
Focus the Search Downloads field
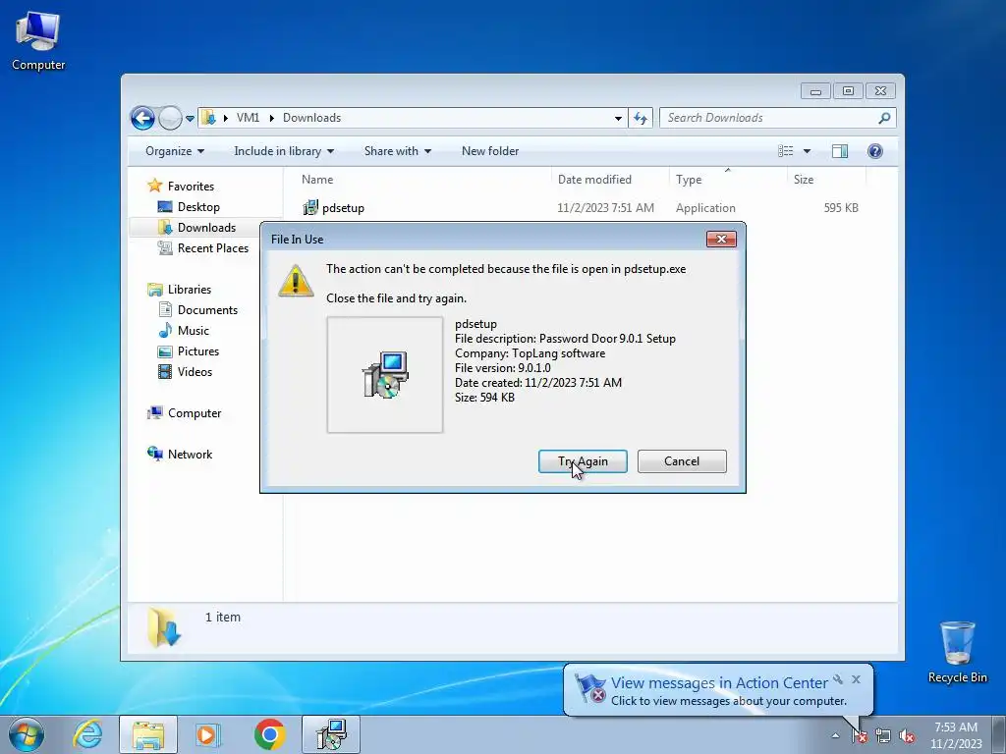point(770,118)
